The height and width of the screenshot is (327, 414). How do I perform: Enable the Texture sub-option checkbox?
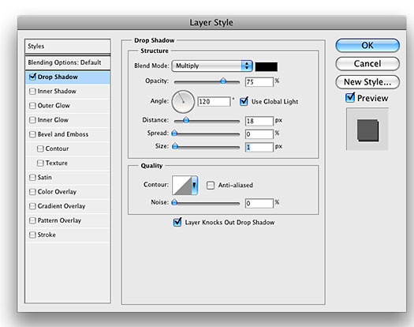click(40, 163)
